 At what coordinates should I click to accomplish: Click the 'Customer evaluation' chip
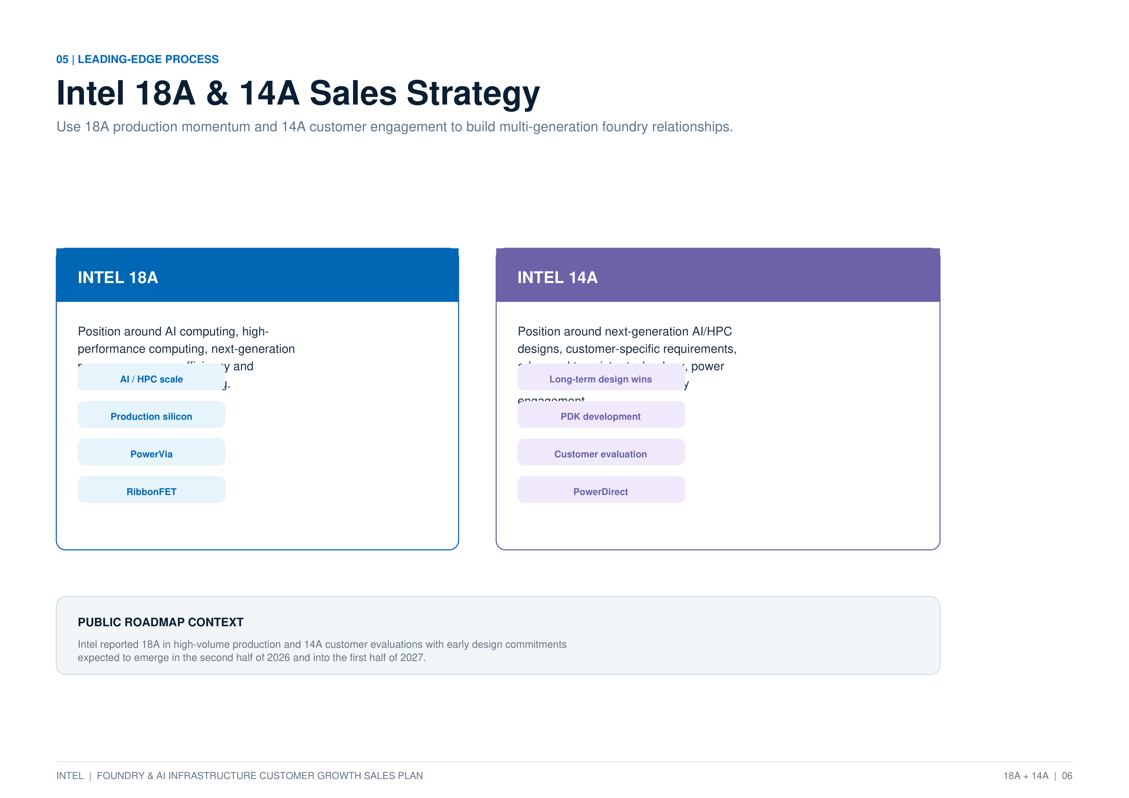pos(601,452)
